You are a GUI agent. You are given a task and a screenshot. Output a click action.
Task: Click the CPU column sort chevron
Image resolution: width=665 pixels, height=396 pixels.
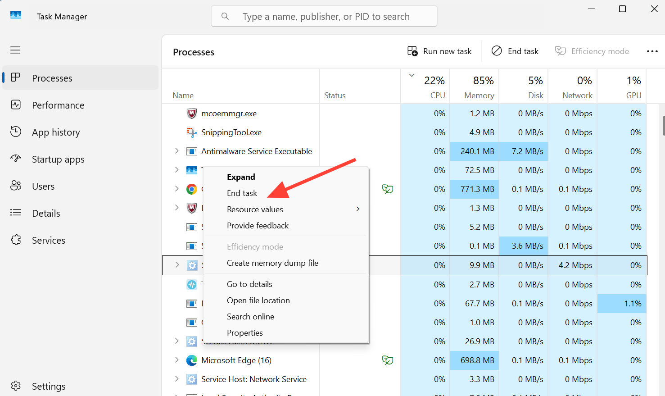pos(412,75)
